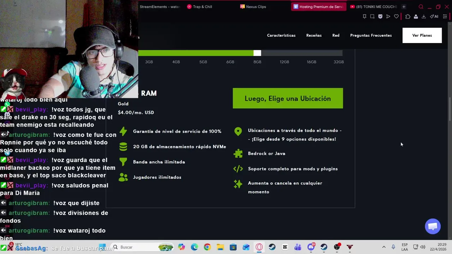The height and width of the screenshot is (254, 452).
Task: Switch to the TONIKI ME COUCHE YouTube tab
Action: (374, 7)
